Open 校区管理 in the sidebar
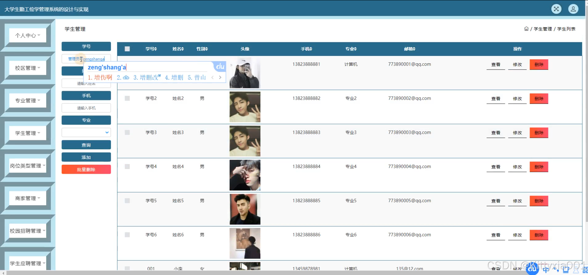Image resolution: width=588 pixels, height=275 pixels. tap(28, 68)
